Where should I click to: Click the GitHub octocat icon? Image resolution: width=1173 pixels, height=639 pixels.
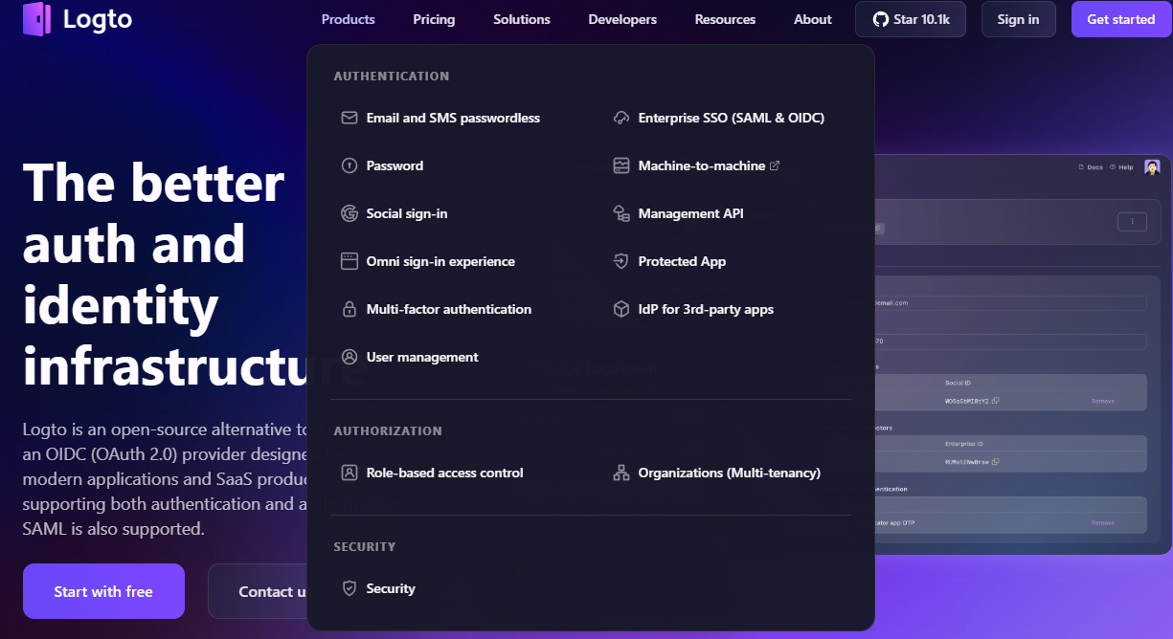(881, 19)
